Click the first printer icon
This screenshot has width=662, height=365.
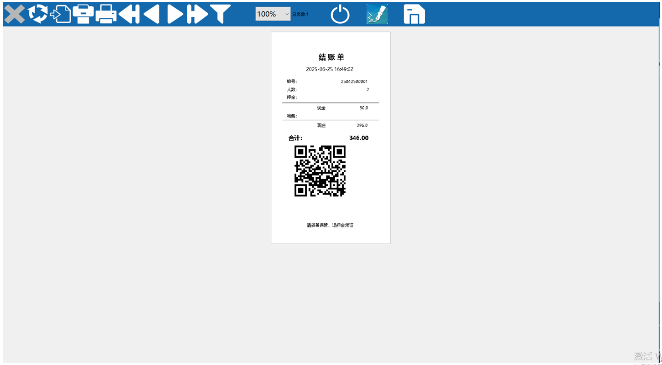click(x=83, y=14)
